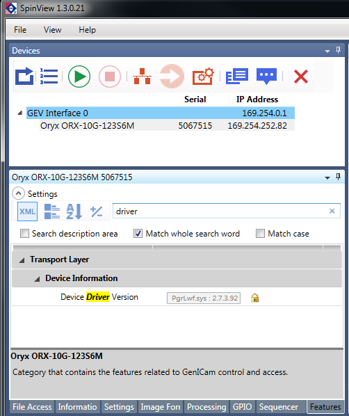Viewport: 349px width, 416px height.
Task: Open the Help menu
Action: [x=88, y=30]
